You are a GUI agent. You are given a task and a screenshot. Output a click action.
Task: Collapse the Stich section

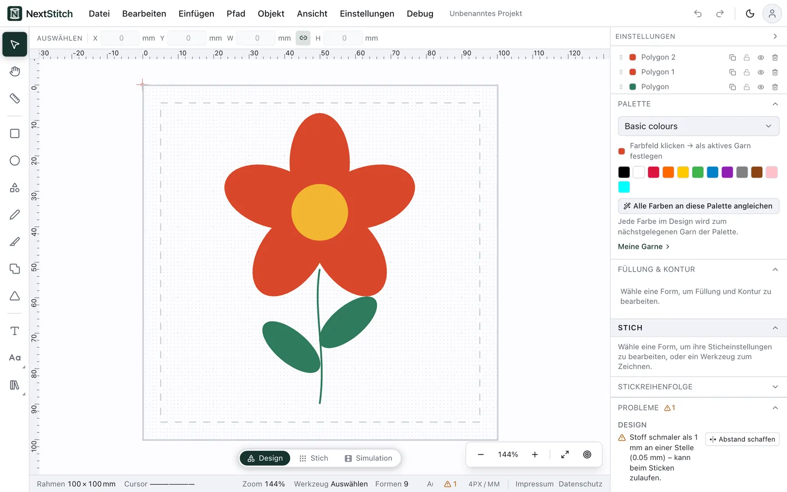775,328
